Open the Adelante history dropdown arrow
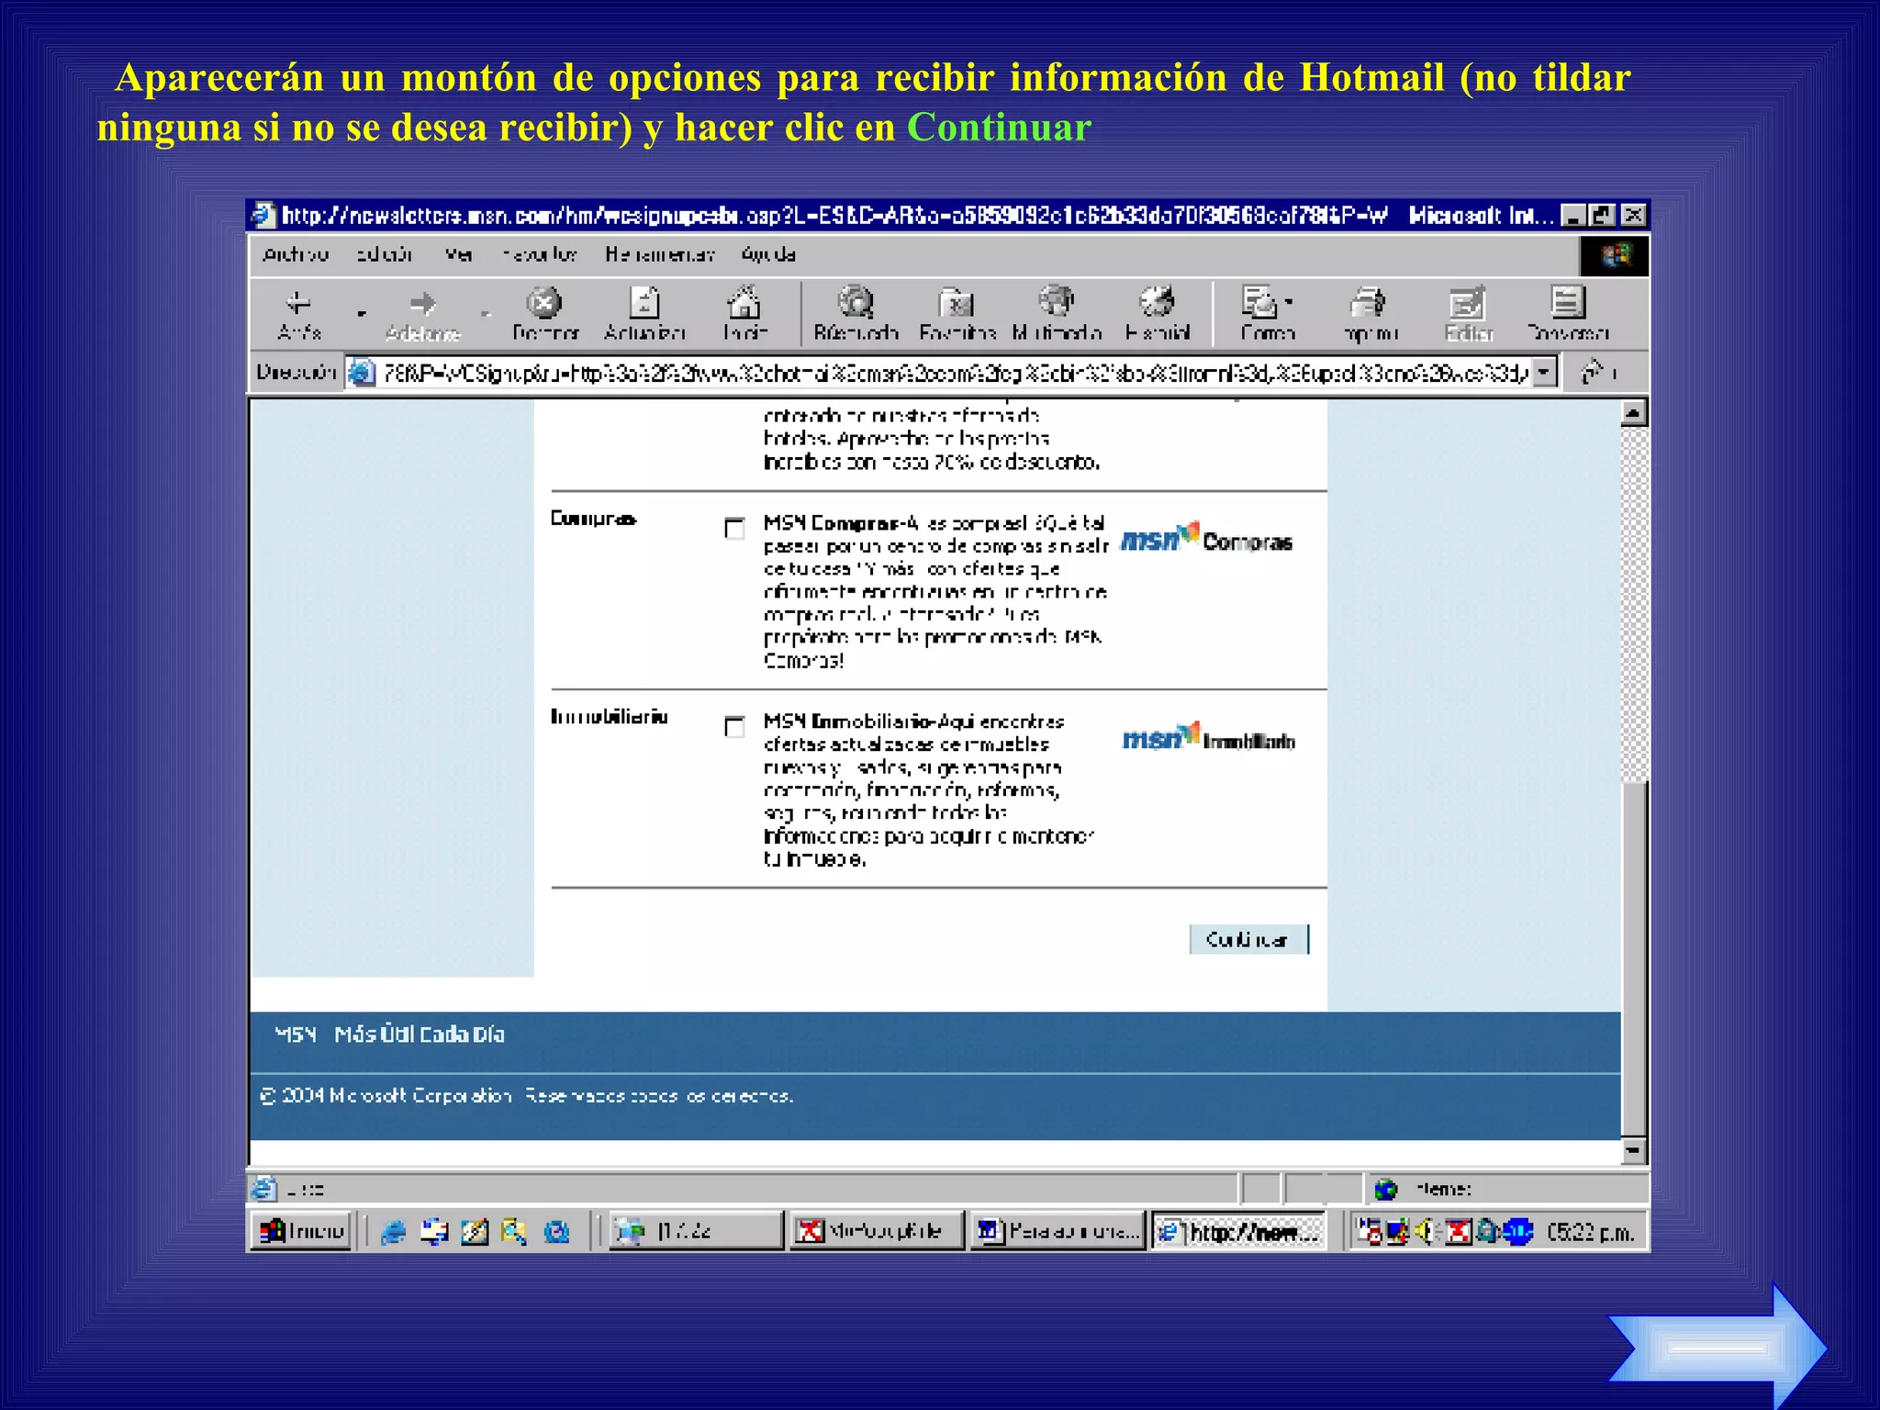 (486, 314)
